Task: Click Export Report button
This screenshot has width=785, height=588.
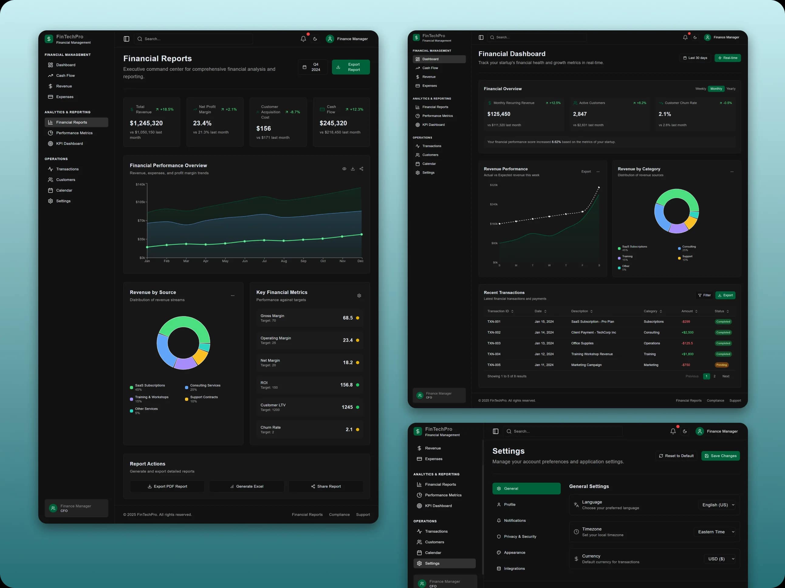Action: [351, 67]
